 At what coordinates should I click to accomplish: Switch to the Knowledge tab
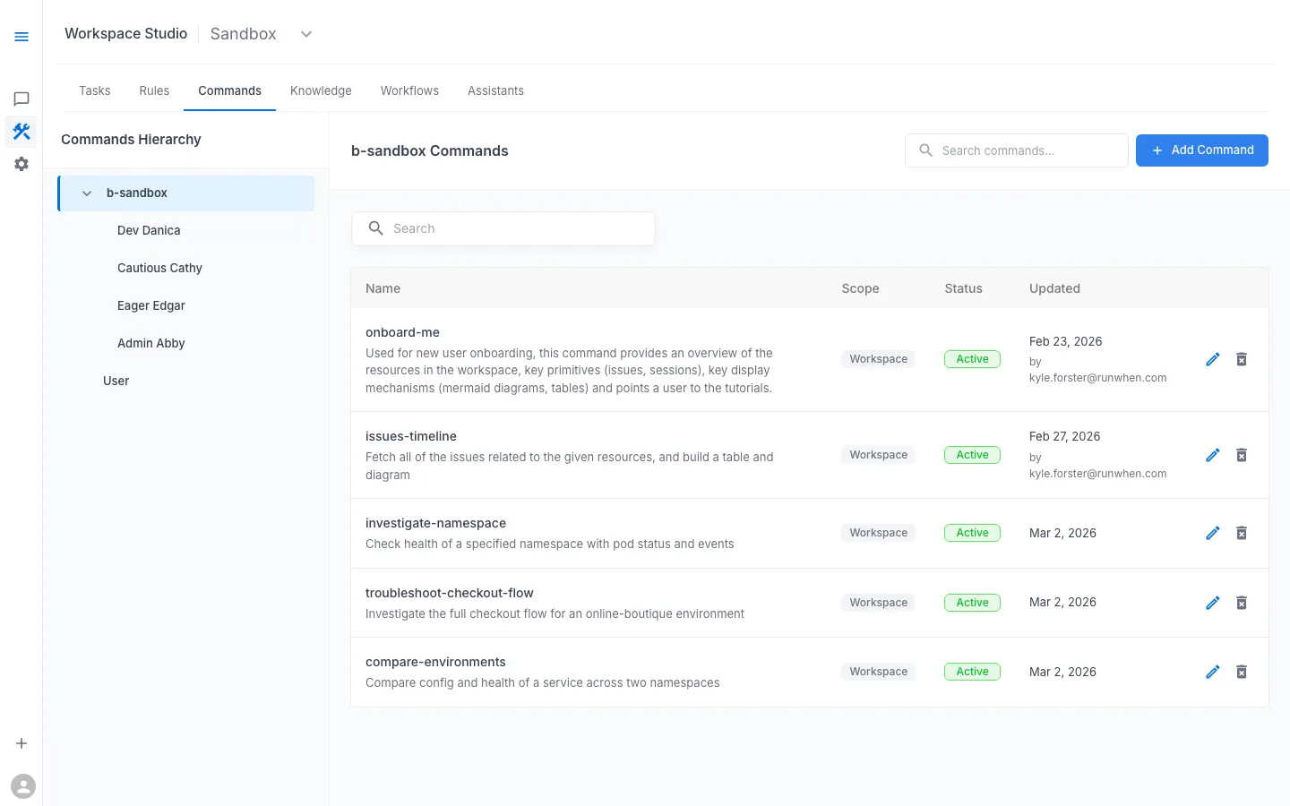(321, 90)
